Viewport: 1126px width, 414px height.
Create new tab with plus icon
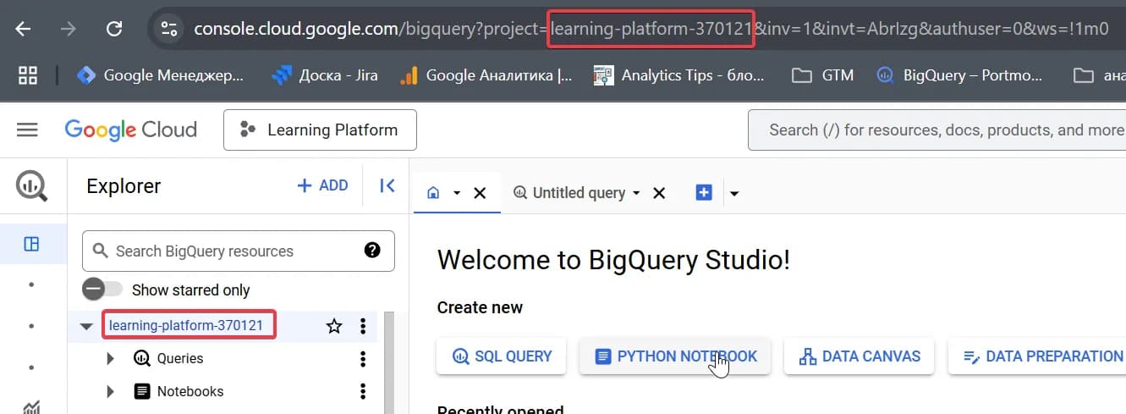pos(704,193)
